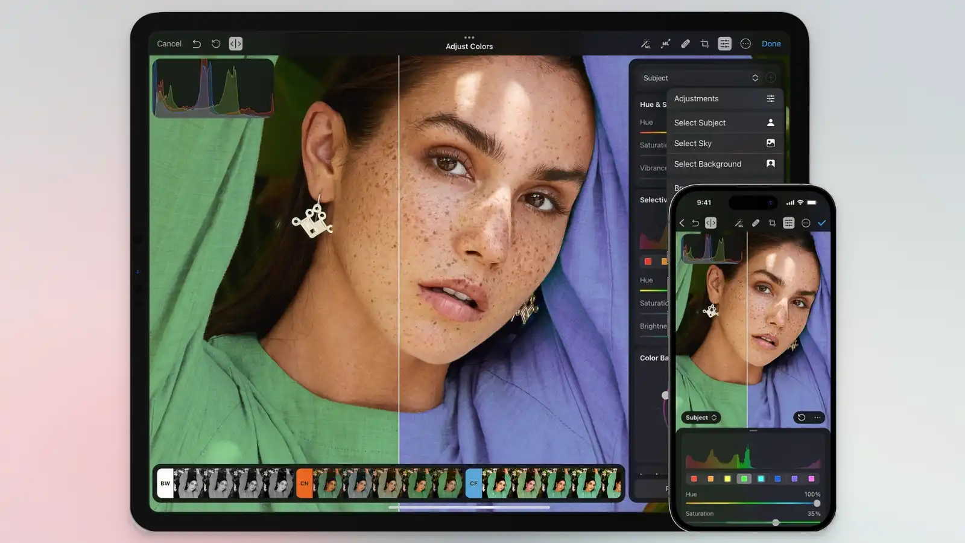Open the Adjustments sliders panel icon
Image resolution: width=965 pixels, height=543 pixels.
click(x=724, y=43)
